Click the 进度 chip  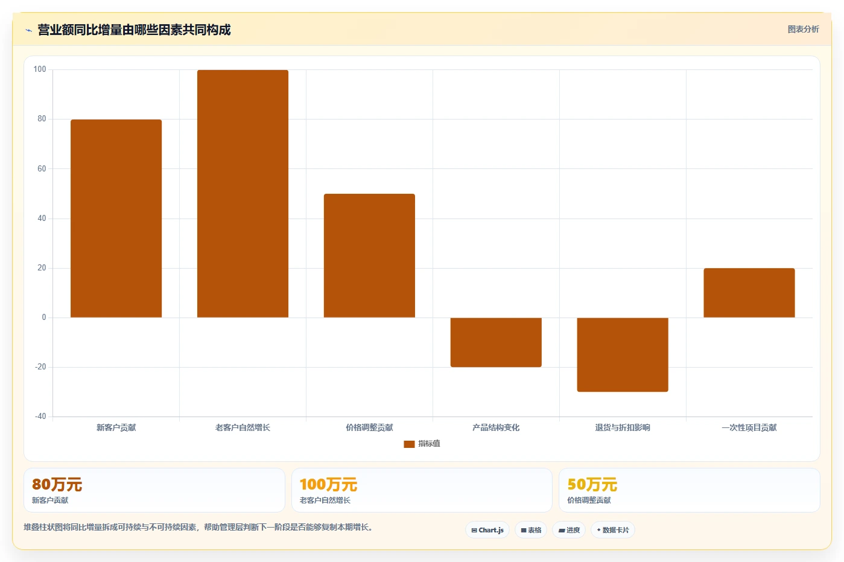569,530
